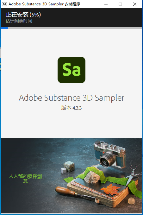Close the Substance 3D Sampler installer

(x=135, y=4)
